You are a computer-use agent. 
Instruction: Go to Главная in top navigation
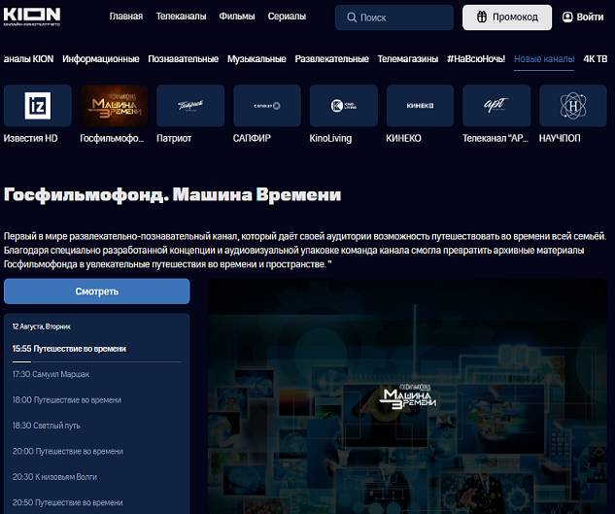tap(126, 17)
